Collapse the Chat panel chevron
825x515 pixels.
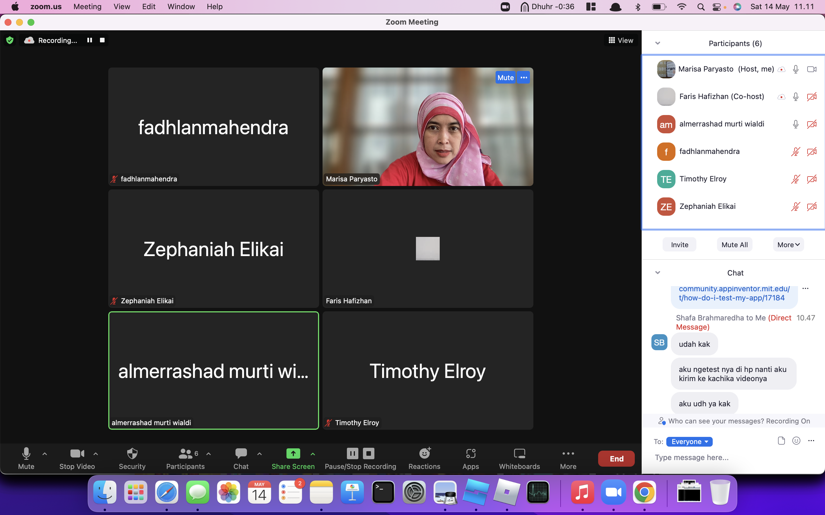[658, 272]
